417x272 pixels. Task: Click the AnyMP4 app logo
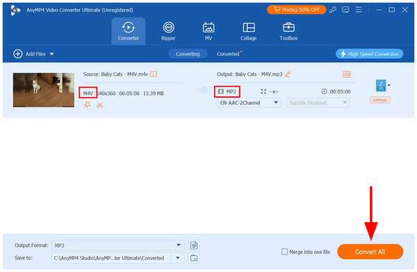click(x=15, y=10)
